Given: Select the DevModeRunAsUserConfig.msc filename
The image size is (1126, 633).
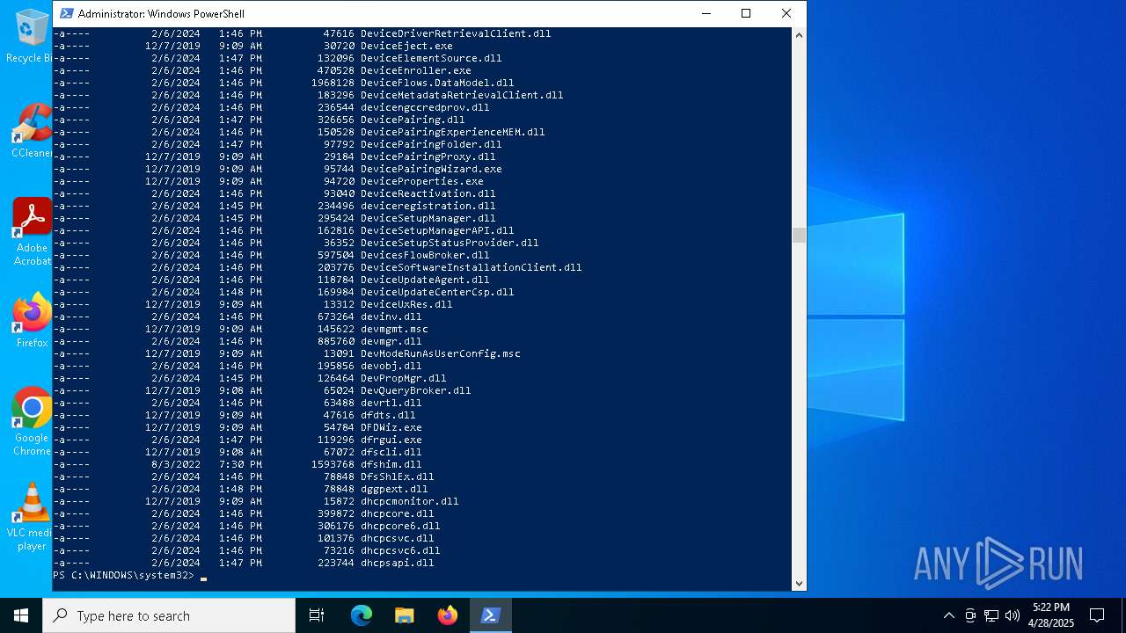Looking at the screenshot, I should pyautogui.click(x=441, y=353).
